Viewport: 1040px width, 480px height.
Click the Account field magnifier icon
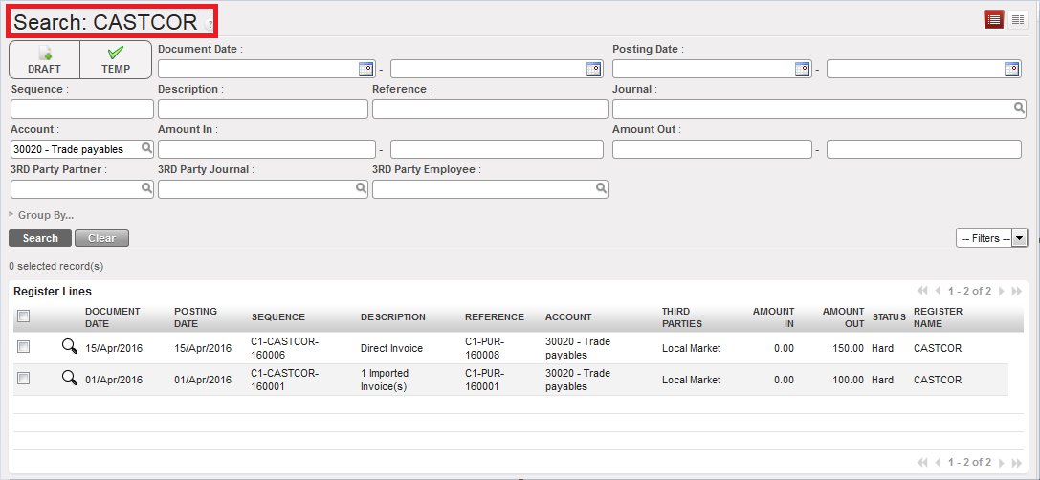[x=146, y=148]
